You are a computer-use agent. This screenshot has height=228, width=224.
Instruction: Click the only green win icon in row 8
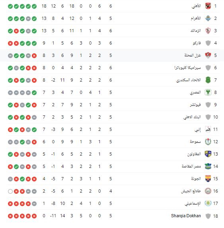[x=34, y=93]
